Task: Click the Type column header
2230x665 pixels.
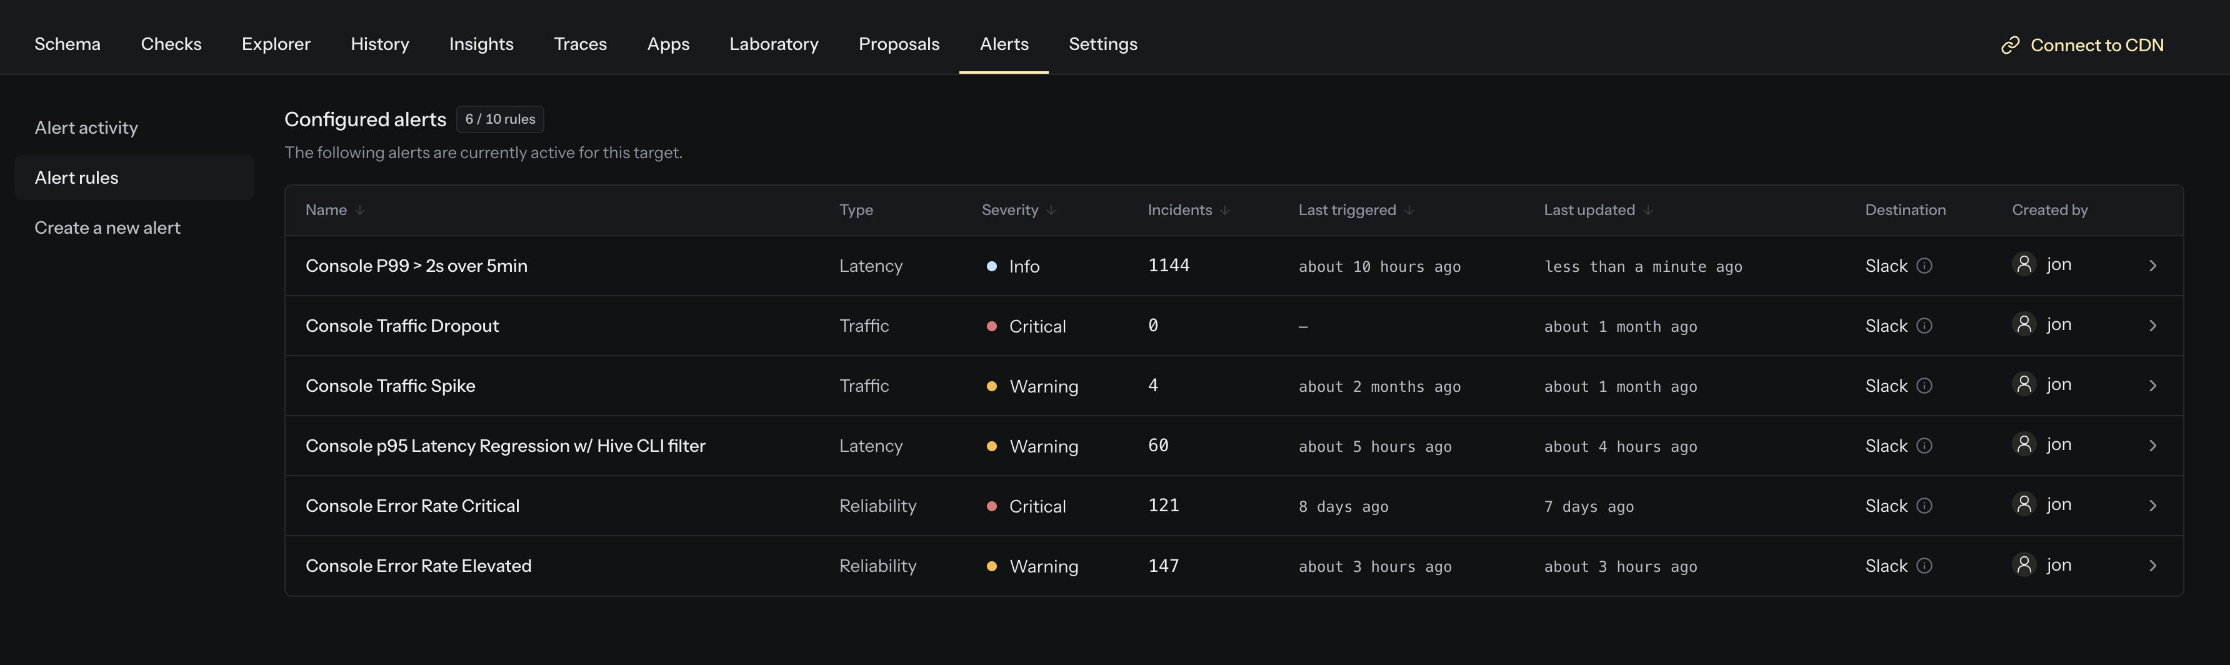Action: (856, 211)
